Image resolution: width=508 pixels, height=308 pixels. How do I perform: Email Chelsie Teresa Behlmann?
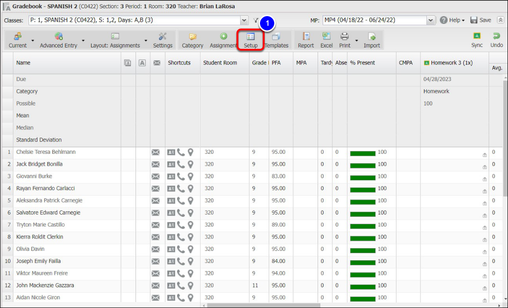coord(155,152)
